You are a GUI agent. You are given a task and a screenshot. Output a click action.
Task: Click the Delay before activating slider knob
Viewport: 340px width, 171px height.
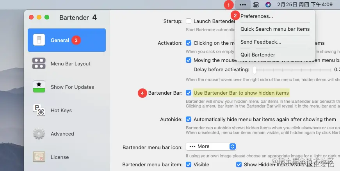(x=255, y=70)
